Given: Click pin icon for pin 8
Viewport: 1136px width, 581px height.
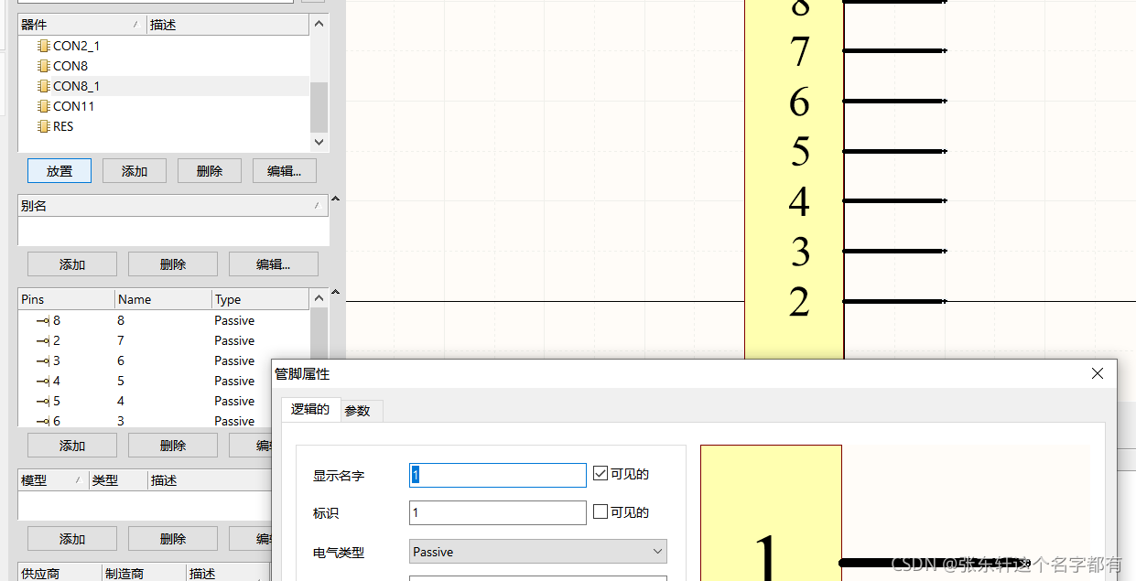Looking at the screenshot, I should pos(43,320).
